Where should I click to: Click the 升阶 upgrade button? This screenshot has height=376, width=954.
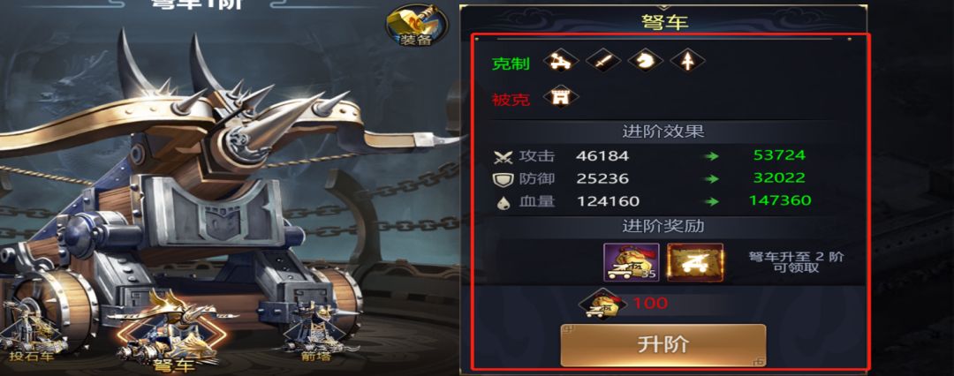[662, 345]
